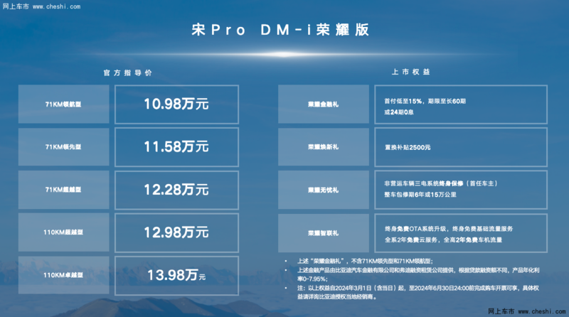Screen dimensions: 569x317
Task: Select the 官方指导价 heading
Action: coord(128,73)
